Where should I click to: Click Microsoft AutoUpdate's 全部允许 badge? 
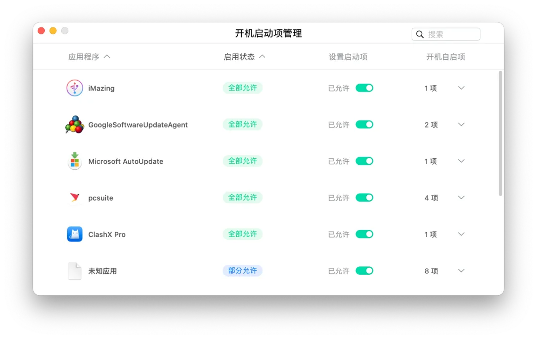click(243, 161)
